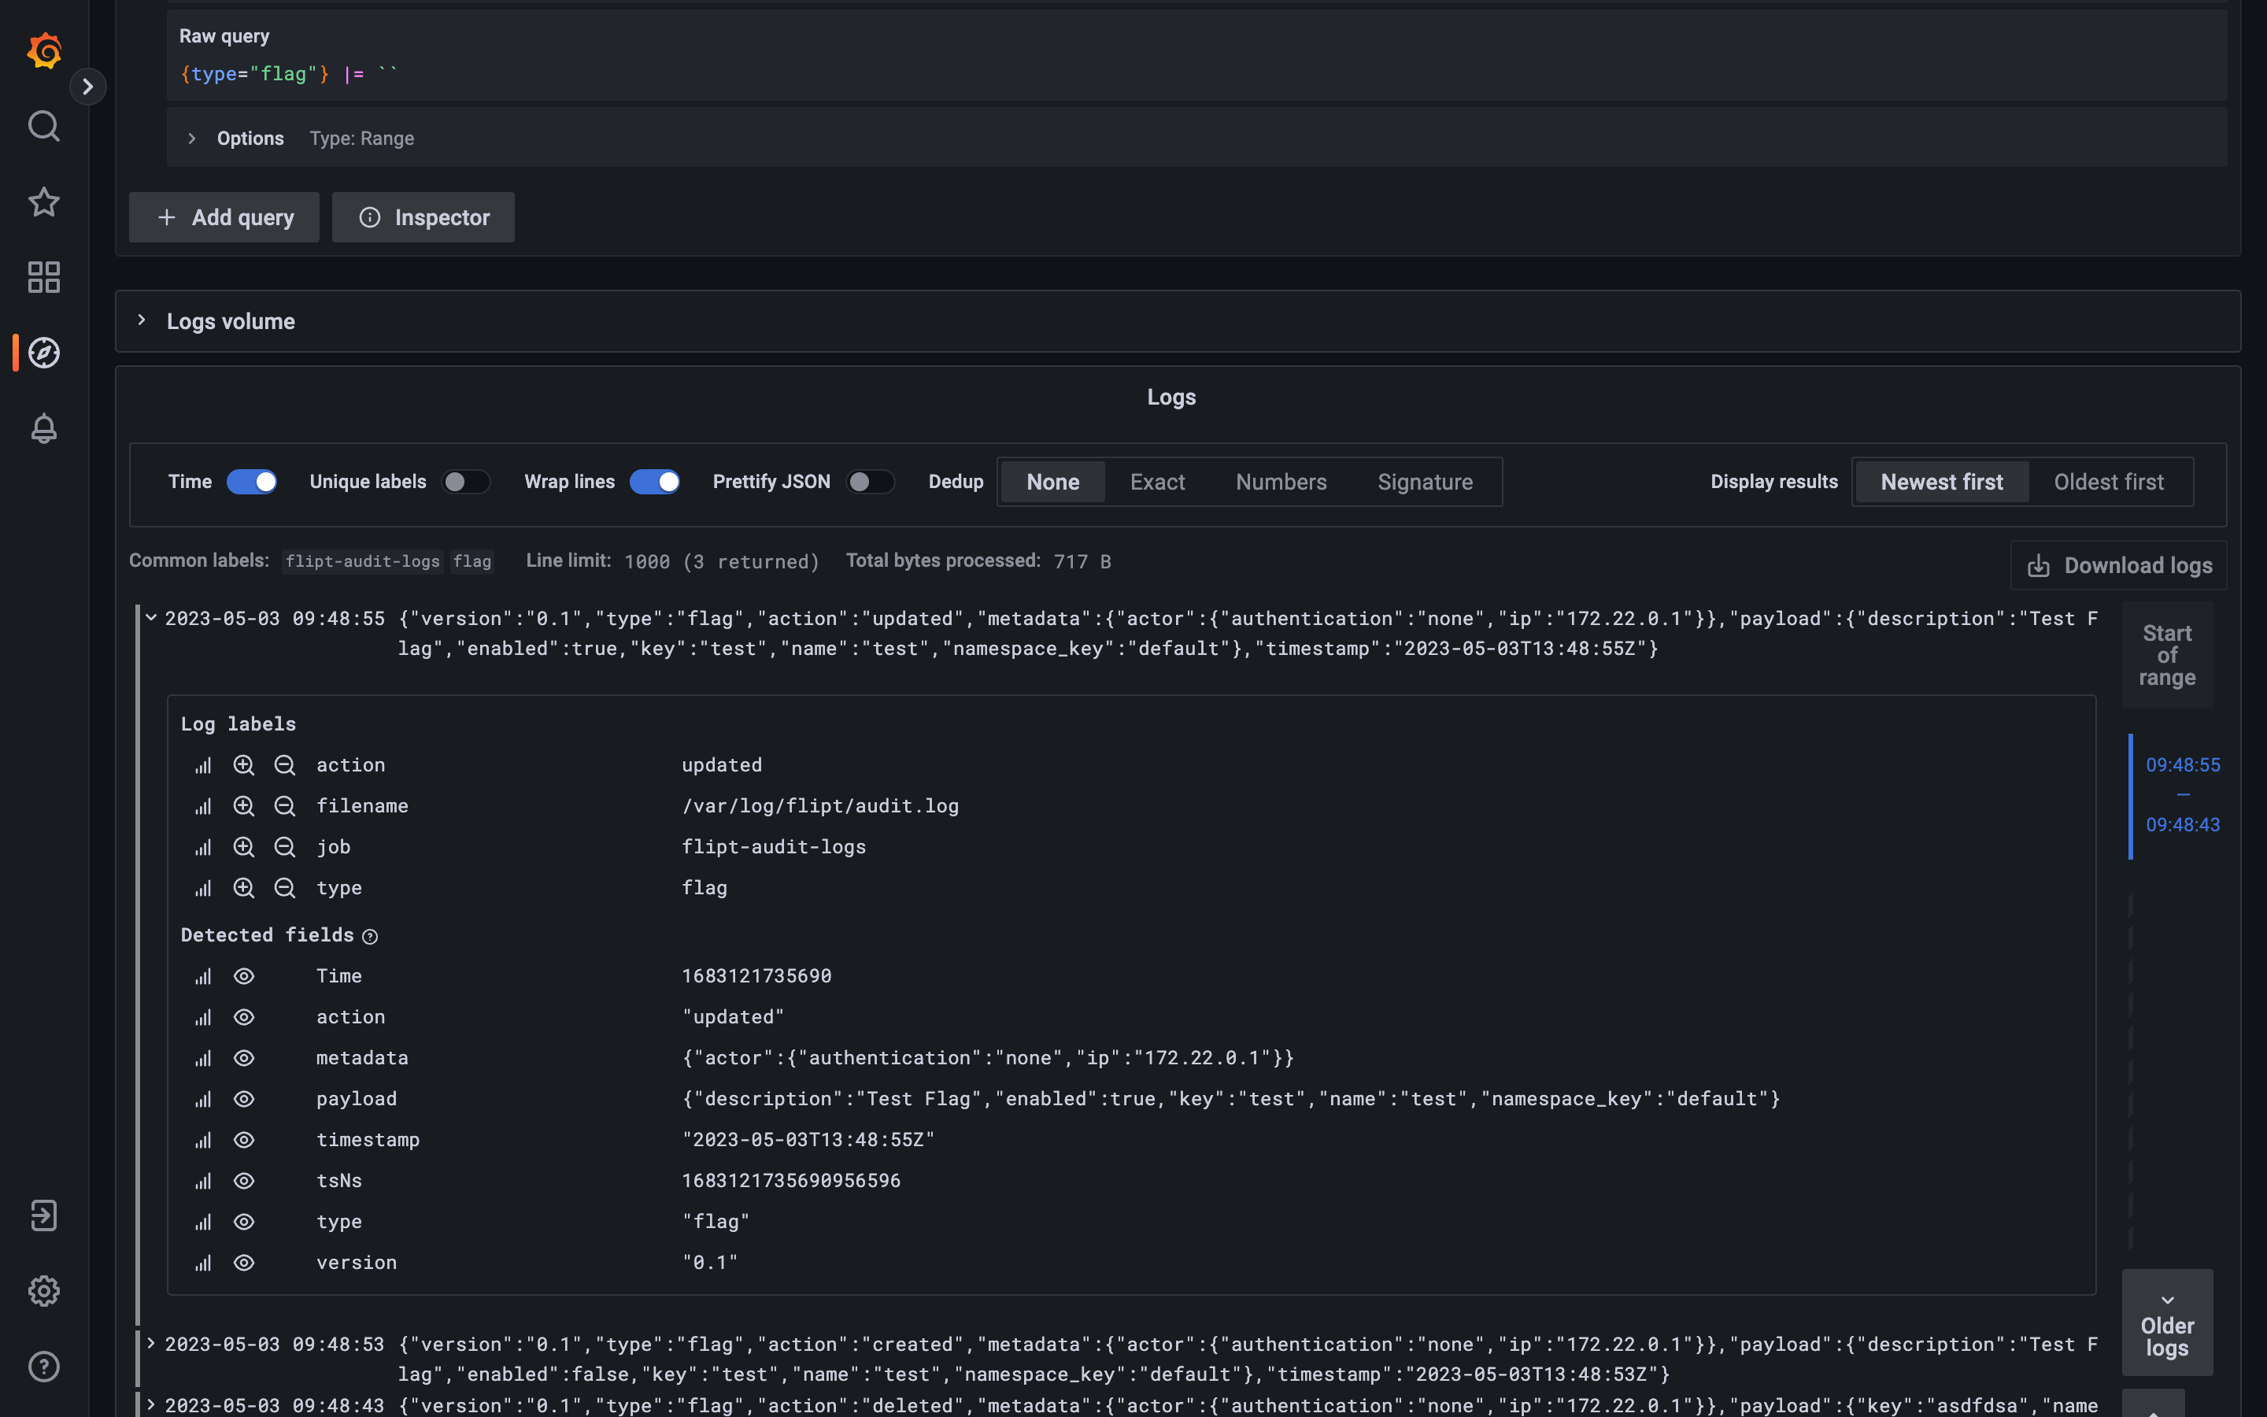Viewport: 2267px width, 1417px height.
Task: Click the raw query text
Action: [289, 74]
